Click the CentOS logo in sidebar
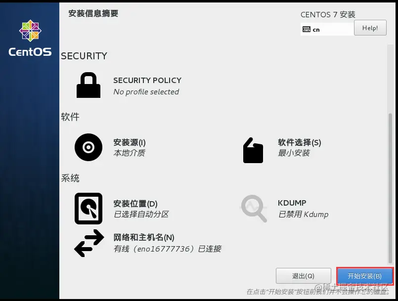Image resolution: width=398 pixels, height=301 pixels. coord(30,38)
